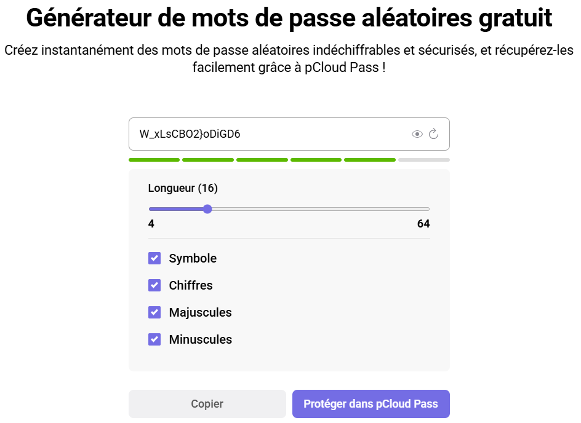Click the slider's maximum value label 64

click(423, 224)
